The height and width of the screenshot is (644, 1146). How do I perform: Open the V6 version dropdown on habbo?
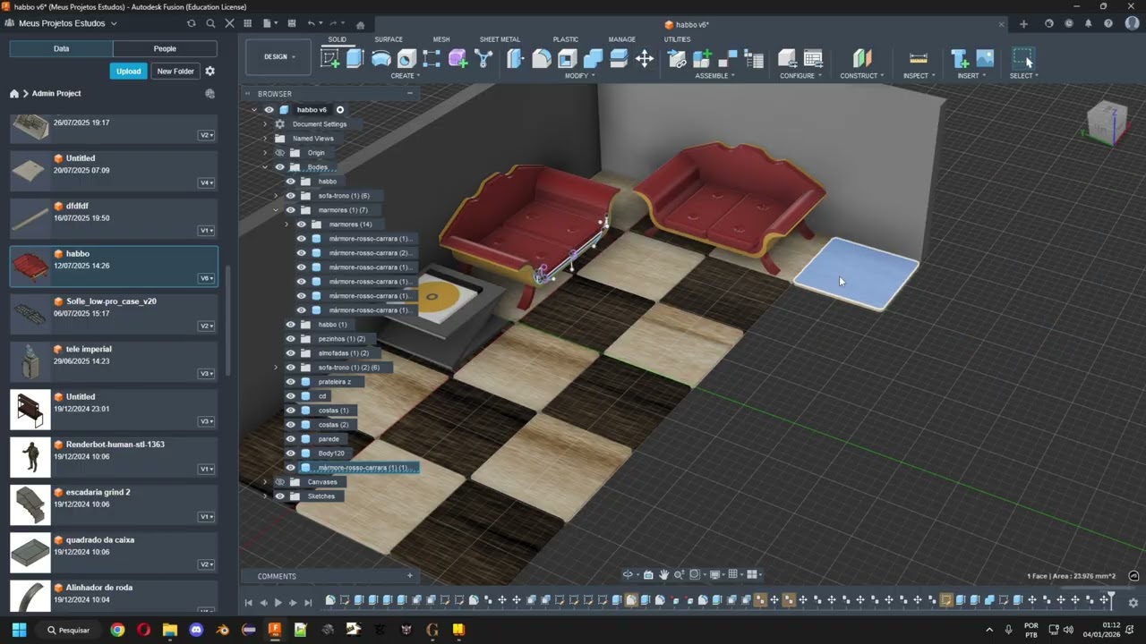(x=206, y=278)
